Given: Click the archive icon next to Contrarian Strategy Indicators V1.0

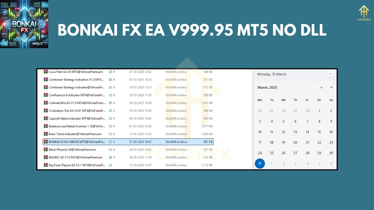Looking at the screenshot, I should (x=46, y=80).
